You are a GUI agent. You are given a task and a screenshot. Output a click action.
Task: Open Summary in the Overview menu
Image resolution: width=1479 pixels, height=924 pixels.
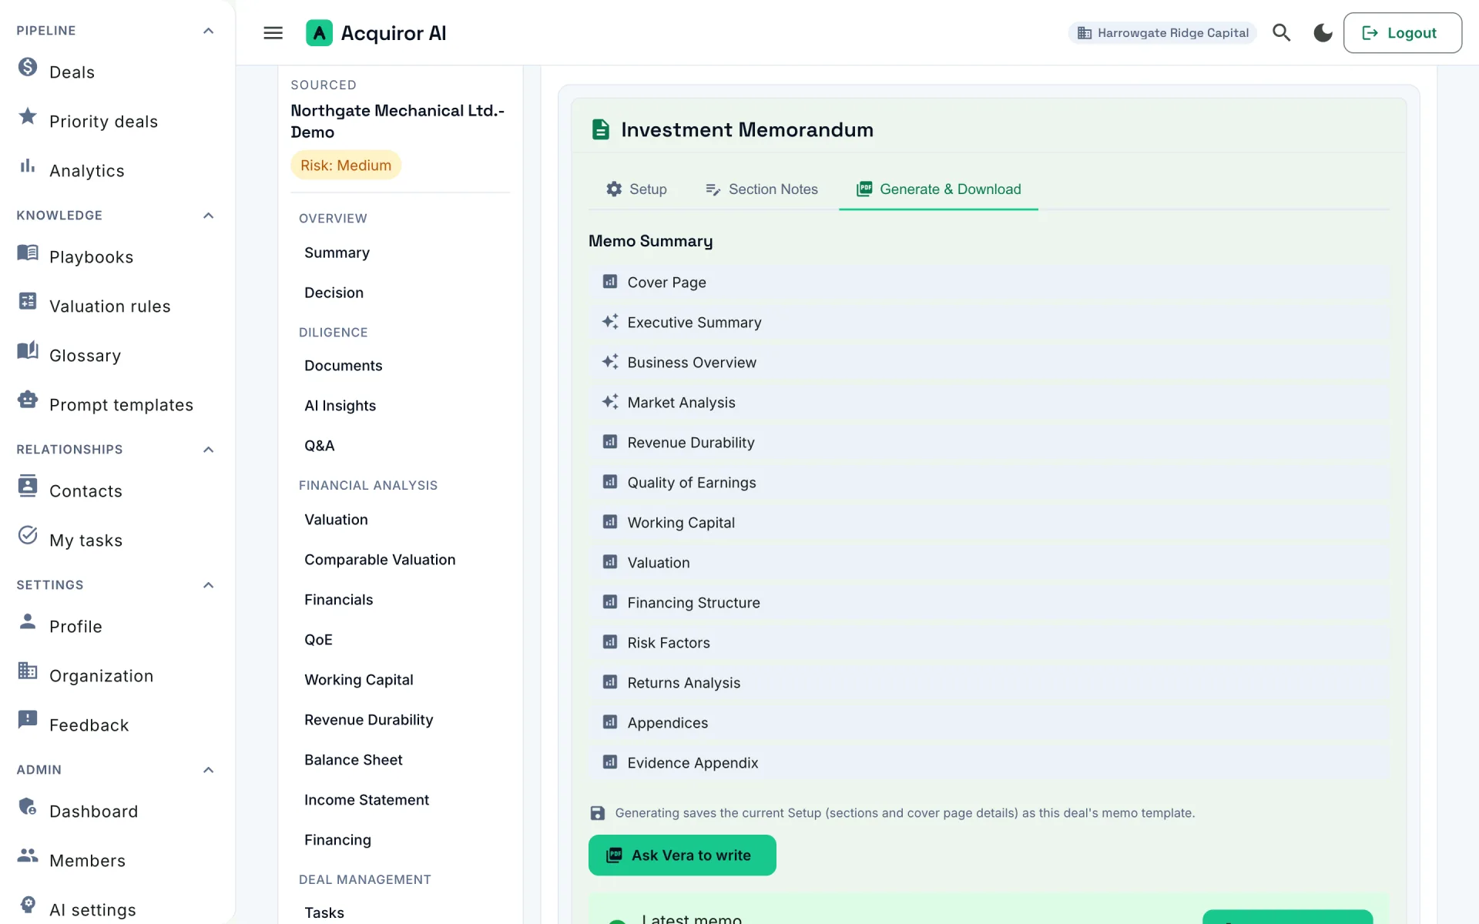click(x=337, y=253)
